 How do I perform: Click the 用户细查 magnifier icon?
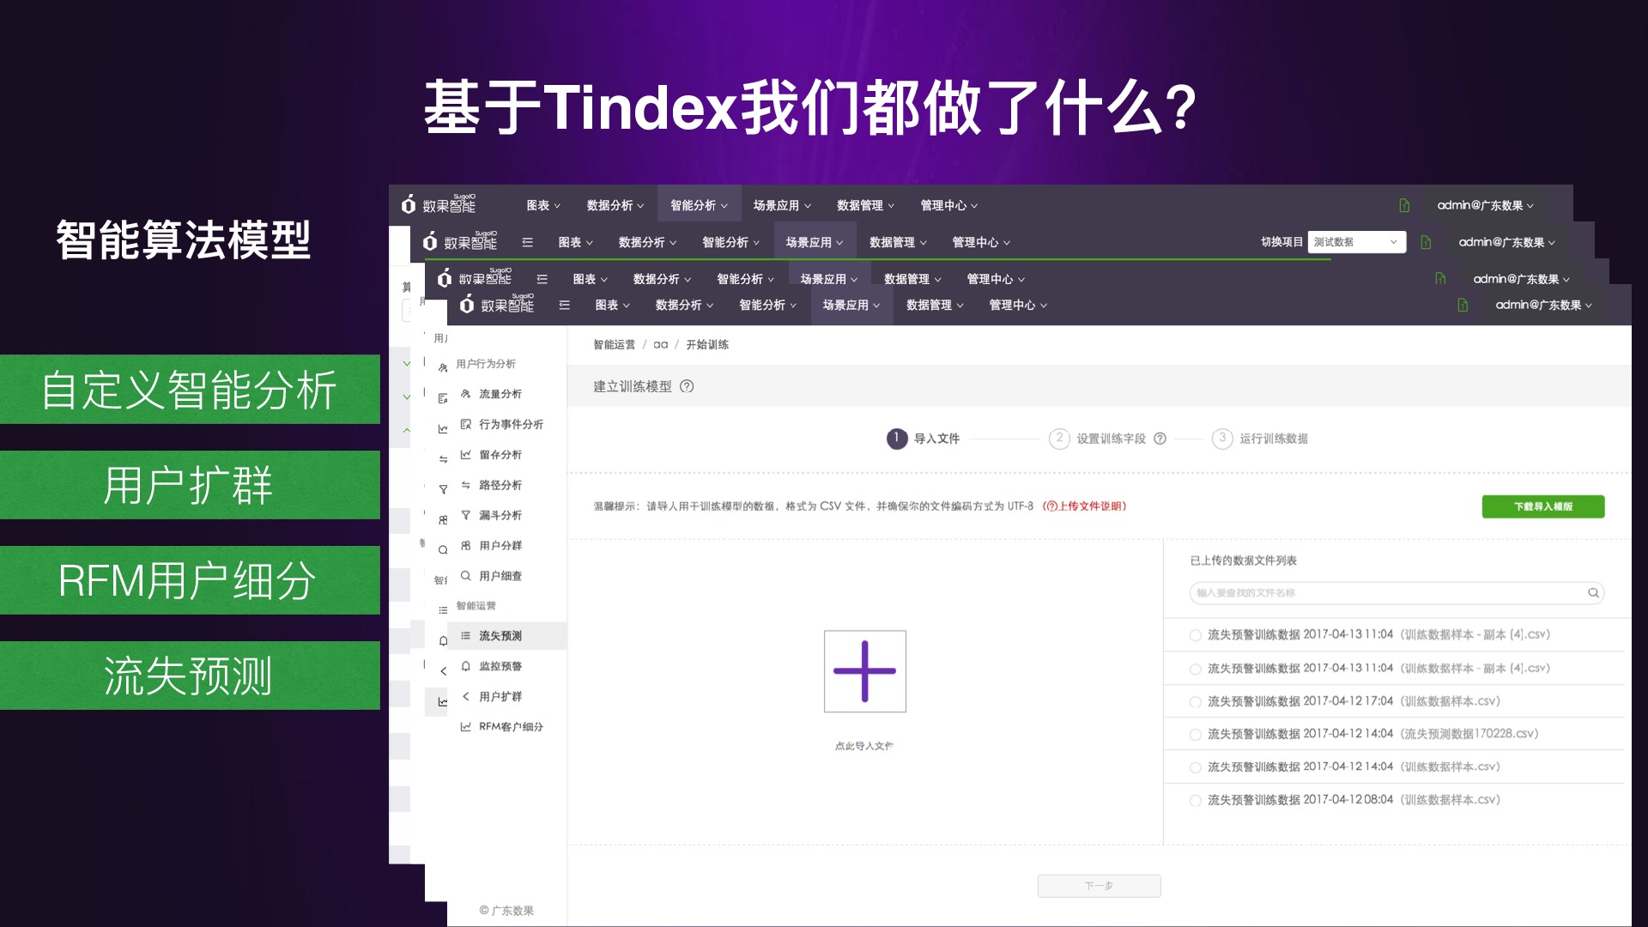465,575
